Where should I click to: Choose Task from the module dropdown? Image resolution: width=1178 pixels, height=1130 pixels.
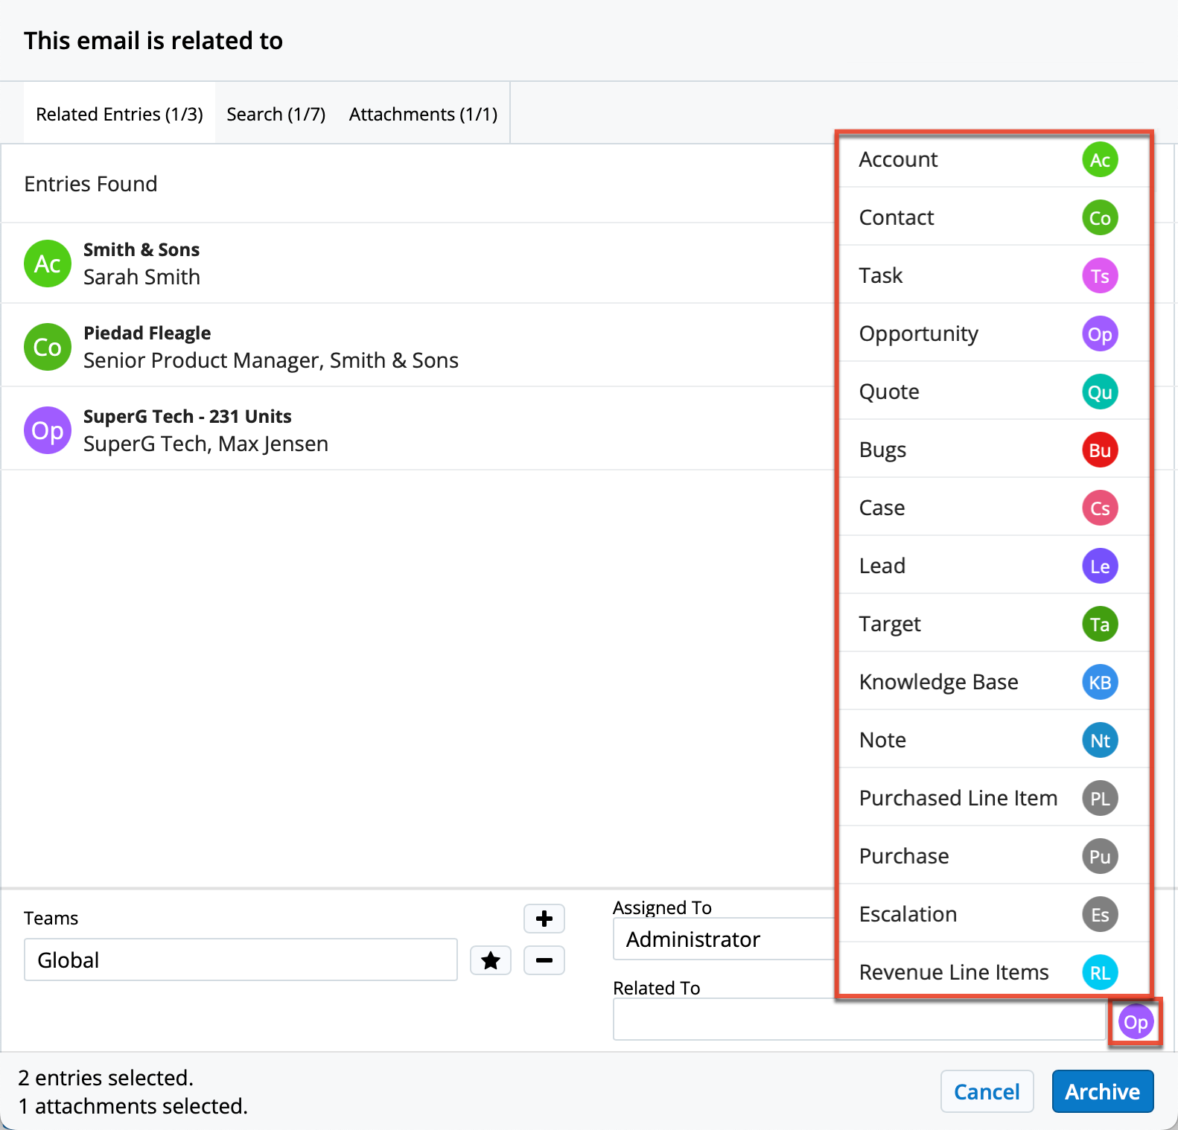tap(994, 275)
